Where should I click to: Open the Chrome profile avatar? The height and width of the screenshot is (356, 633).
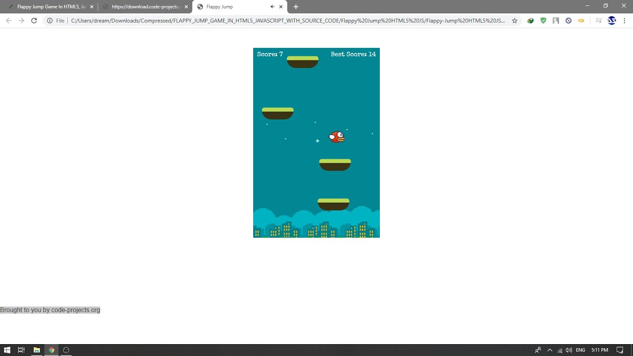click(x=612, y=21)
